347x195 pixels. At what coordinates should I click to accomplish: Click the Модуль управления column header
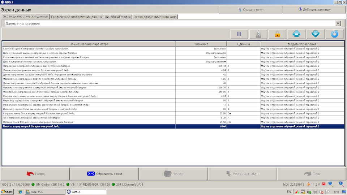[x=302, y=44]
